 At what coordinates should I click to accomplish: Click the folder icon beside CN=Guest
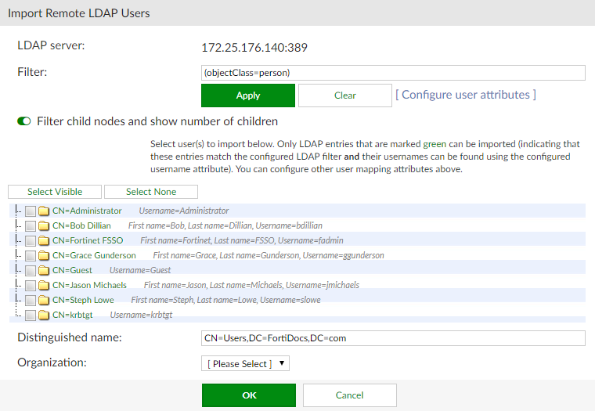tap(44, 270)
